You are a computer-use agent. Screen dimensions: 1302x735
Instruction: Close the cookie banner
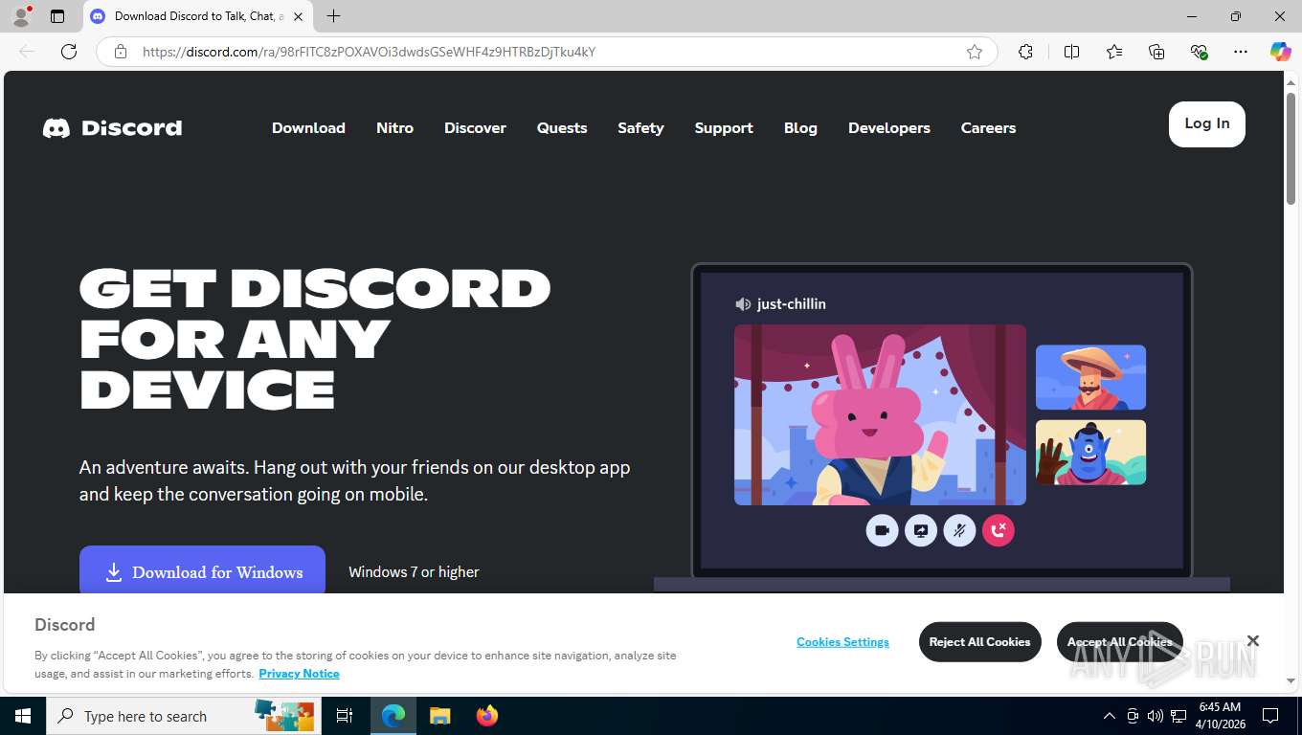coord(1252,641)
